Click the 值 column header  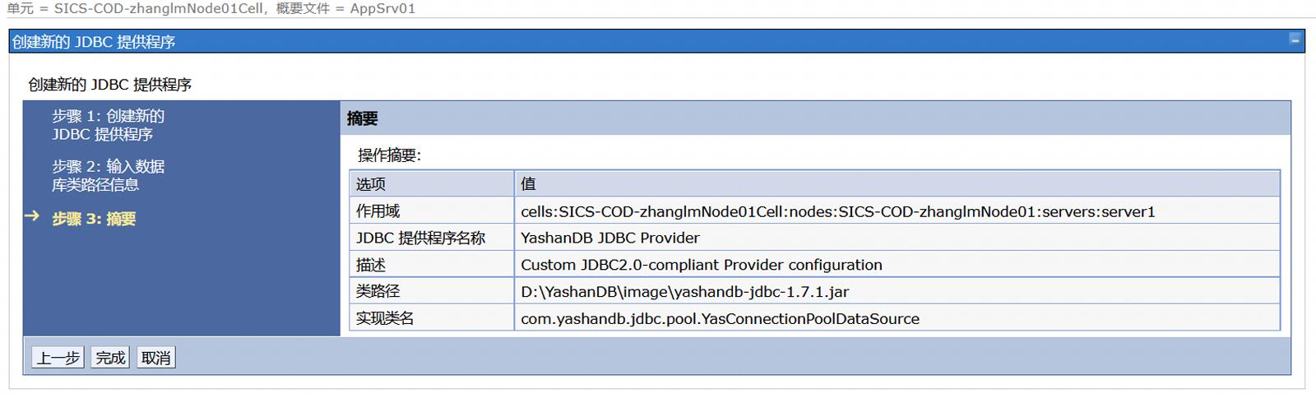[897, 183]
